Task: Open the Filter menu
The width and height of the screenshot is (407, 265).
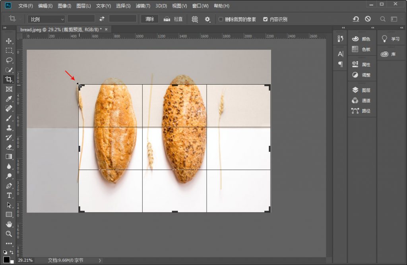Action: point(143,6)
